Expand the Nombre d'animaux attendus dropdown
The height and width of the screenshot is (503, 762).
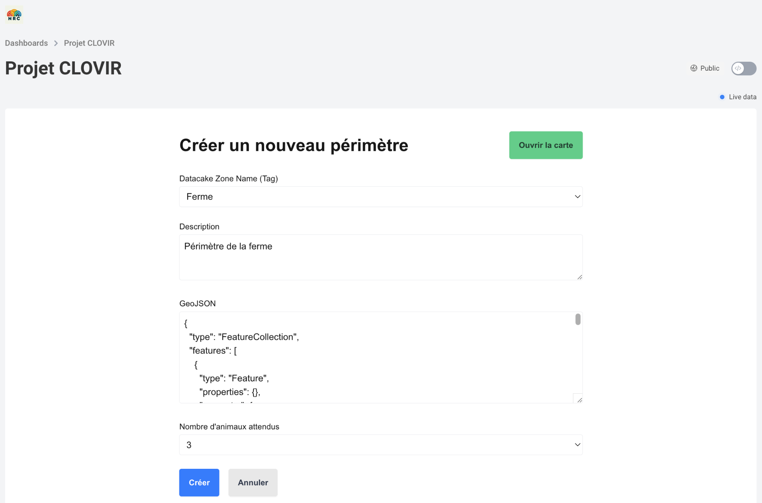tap(380, 445)
